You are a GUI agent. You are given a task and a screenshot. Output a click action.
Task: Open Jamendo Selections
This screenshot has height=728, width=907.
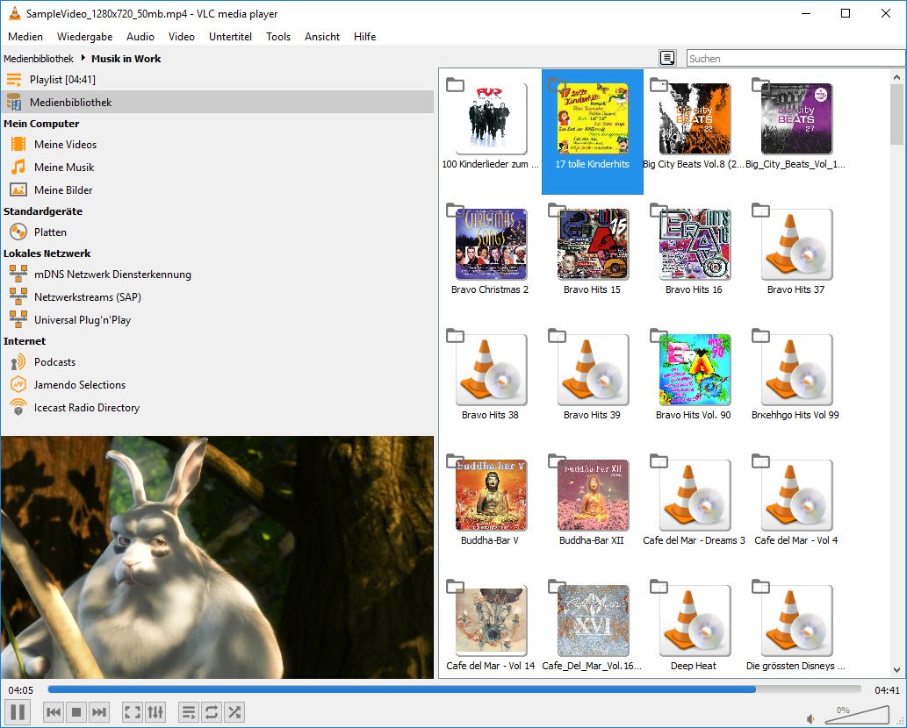pos(217,385)
